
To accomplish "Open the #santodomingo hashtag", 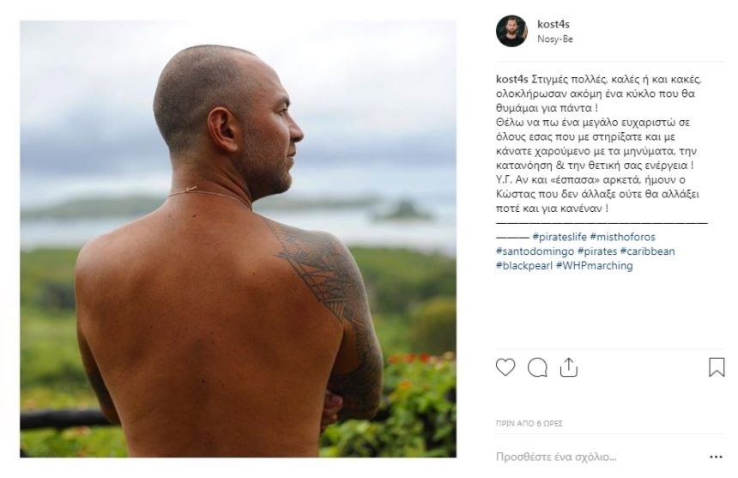I will pos(535,251).
